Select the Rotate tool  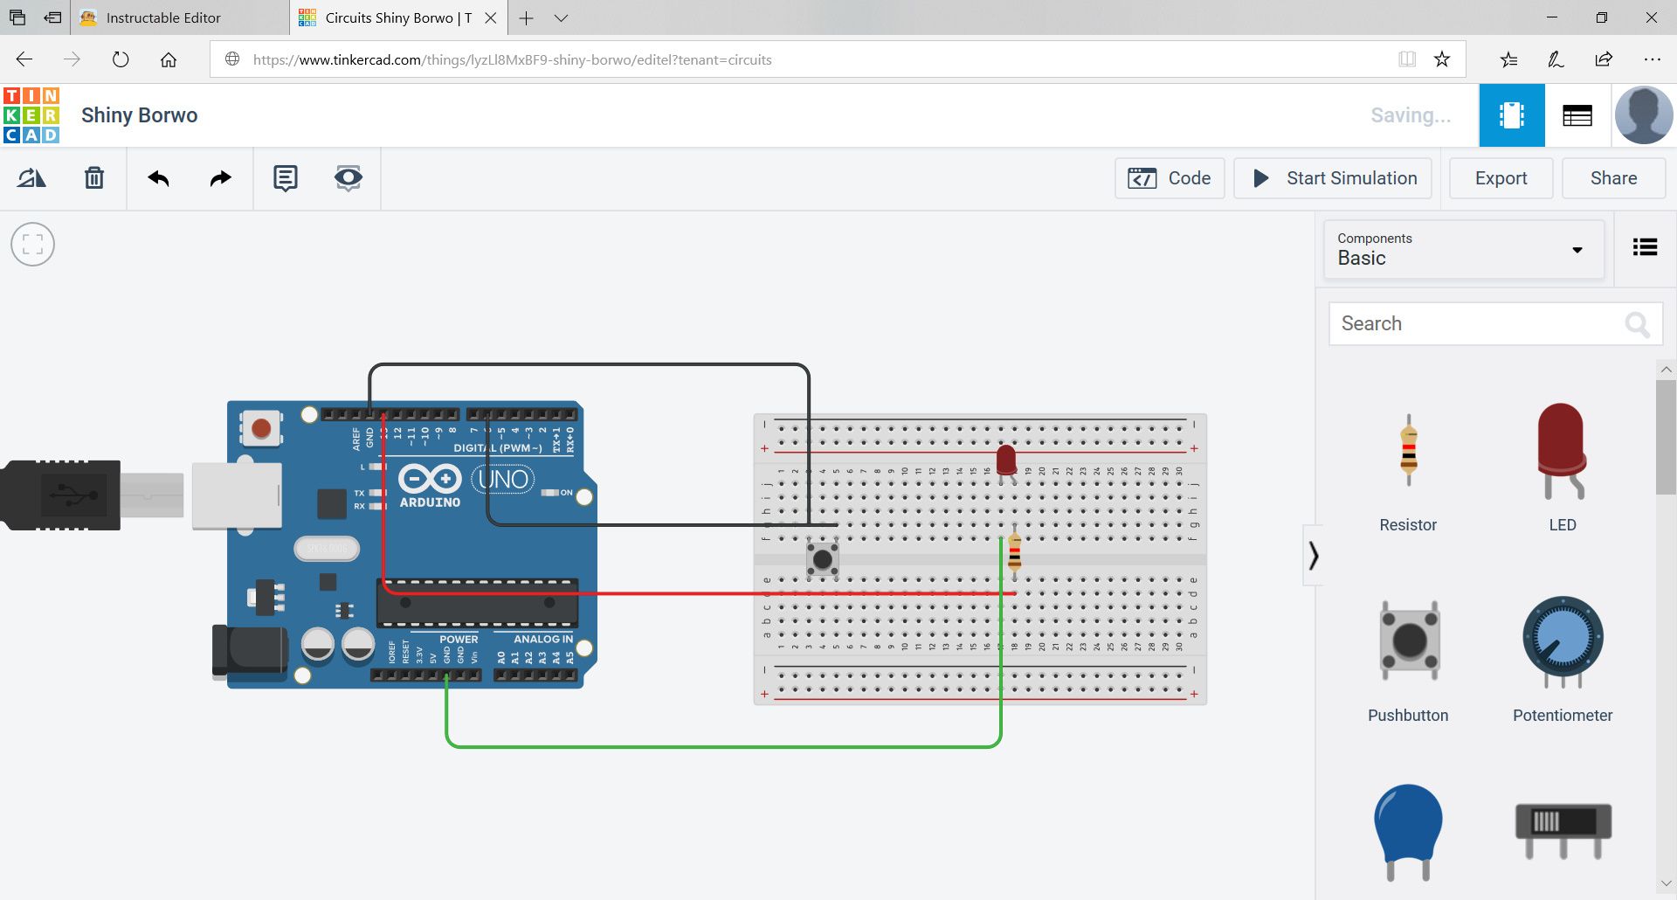[x=32, y=177]
